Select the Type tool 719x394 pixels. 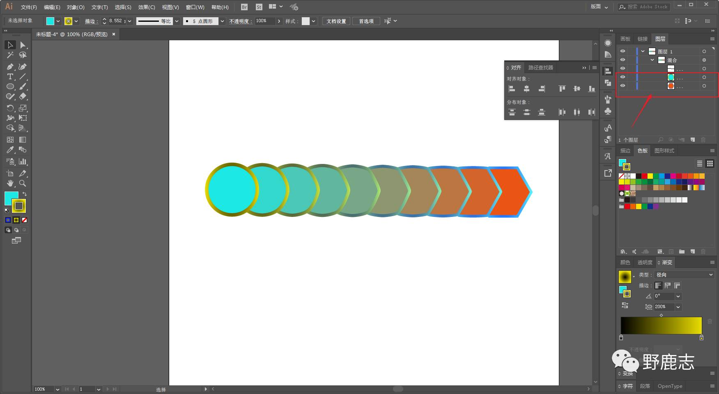point(10,77)
